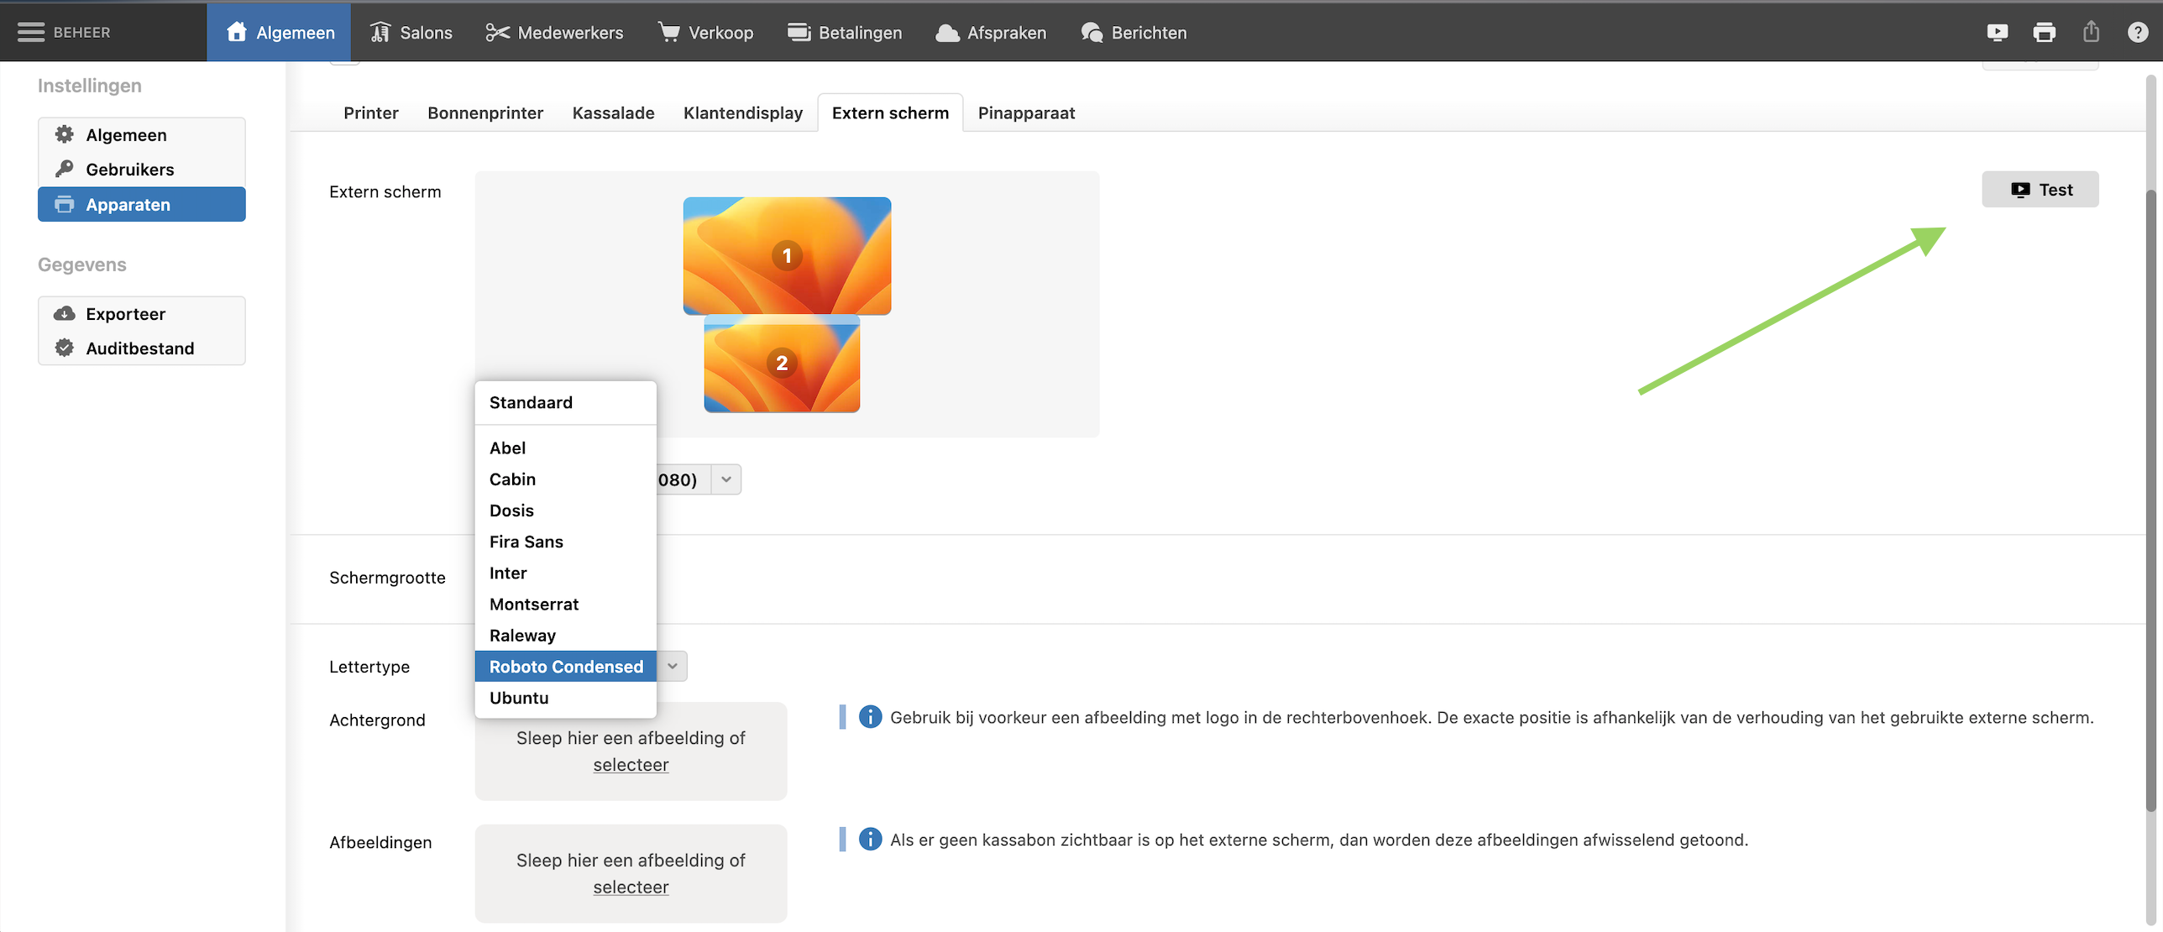Choose Montserrat from the font list
This screenshot has height=932, width=2163.
[x=534, y=604]
